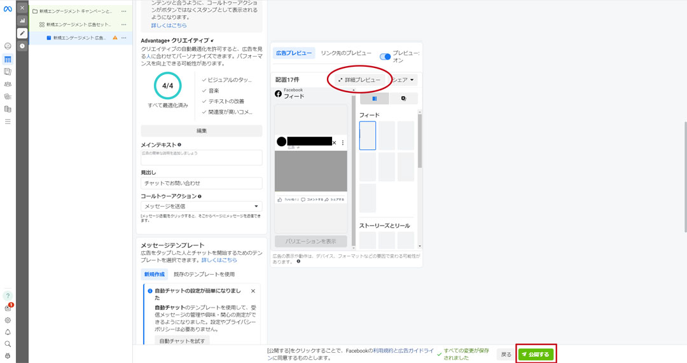This screenshot has height=363, width=687.
Task: Open more options for the ad row
Action: tap(124, 38)
